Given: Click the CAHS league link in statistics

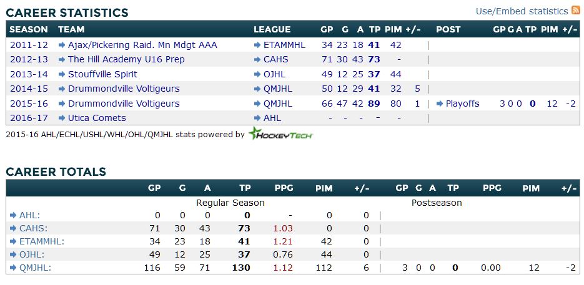Looking at the screenshot, I should (277, 59).
